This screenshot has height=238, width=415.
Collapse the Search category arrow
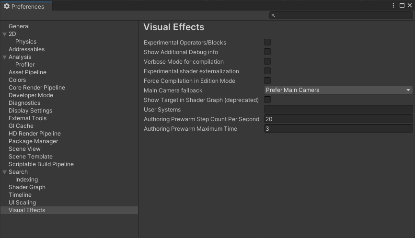click(x=5, y=172)
